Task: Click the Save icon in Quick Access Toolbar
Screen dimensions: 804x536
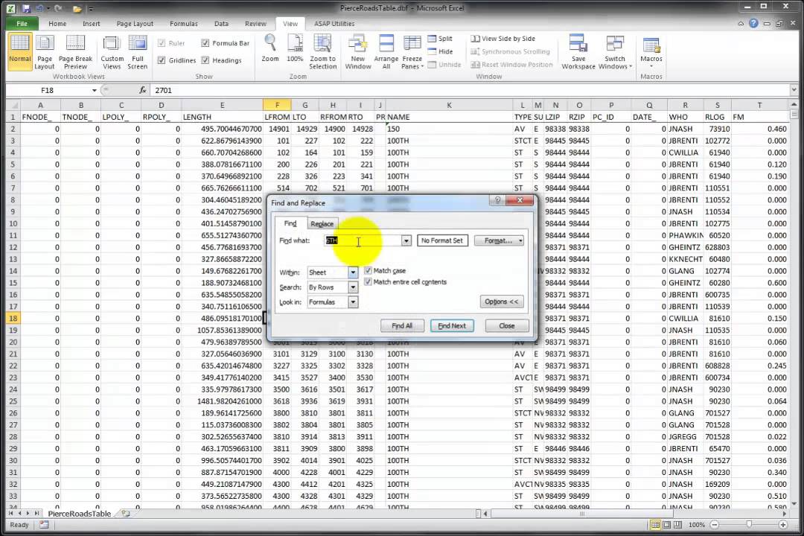Action: (25, 8)
